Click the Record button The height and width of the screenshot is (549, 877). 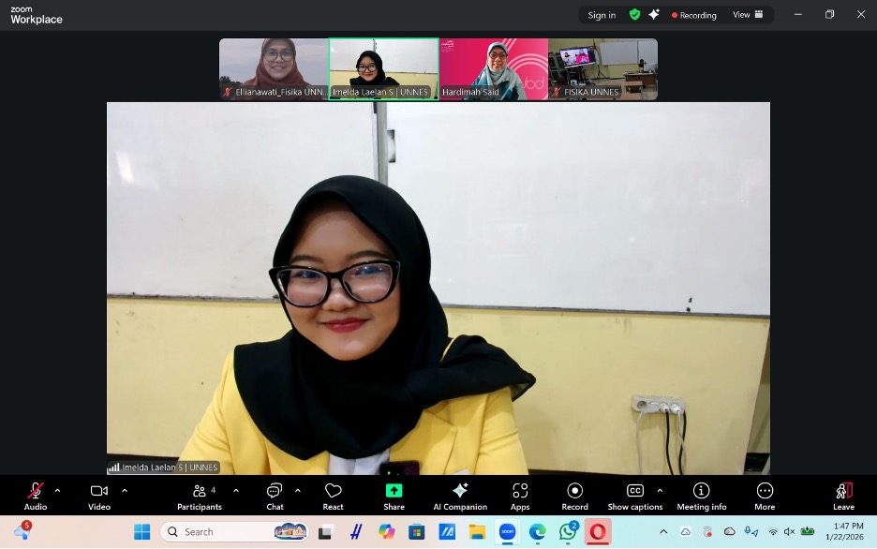[x=575, y=494]
